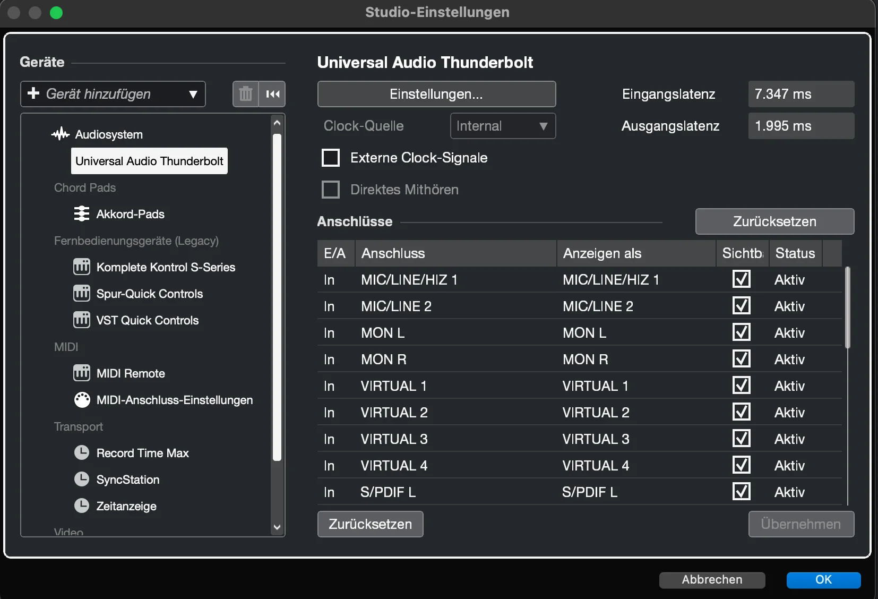Screen dimensions: 878x599
Task: Click the VST Quick Controls icon
Action: tap(81, 320)
